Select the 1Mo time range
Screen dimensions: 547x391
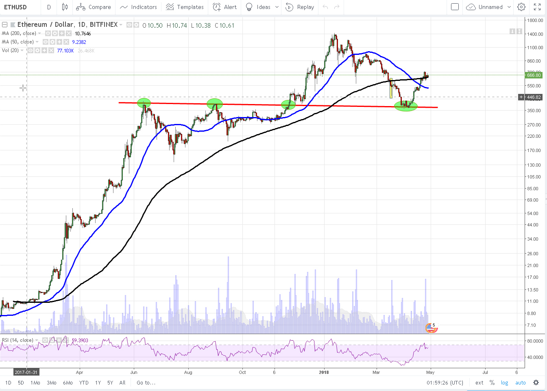pos(35,382)
